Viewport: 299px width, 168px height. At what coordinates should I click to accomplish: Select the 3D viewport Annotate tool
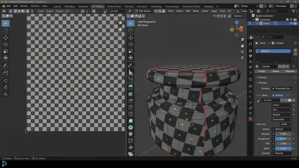(x=131, y=65)
